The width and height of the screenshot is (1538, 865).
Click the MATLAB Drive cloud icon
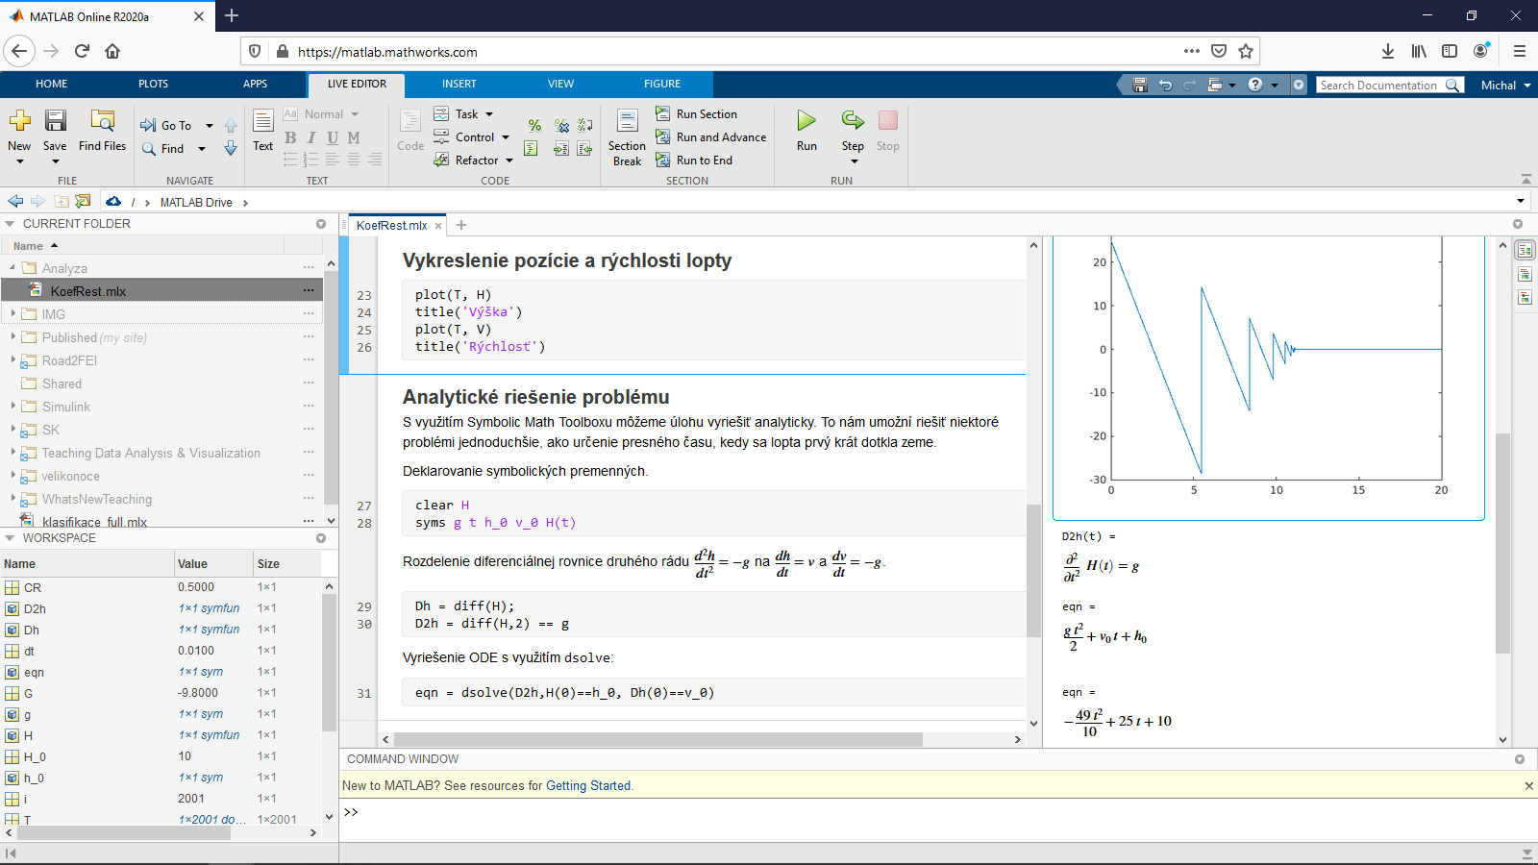[113, 202]
